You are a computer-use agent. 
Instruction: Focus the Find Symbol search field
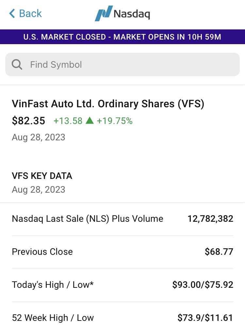coord(131,64)
